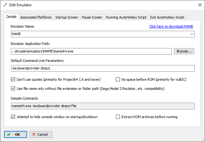Click the Sample Command read-only field

(103, 106)
